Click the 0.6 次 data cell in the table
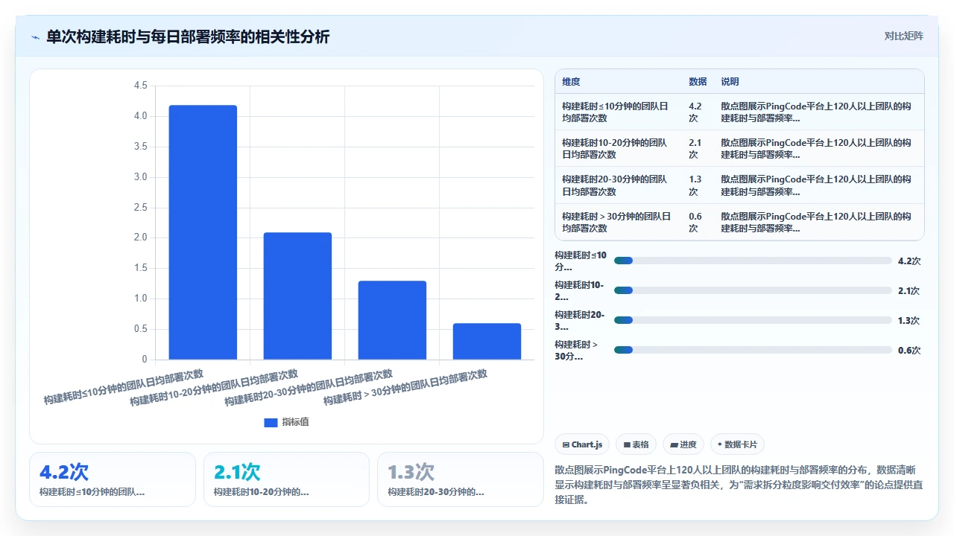954x536 pixels. 698,222
